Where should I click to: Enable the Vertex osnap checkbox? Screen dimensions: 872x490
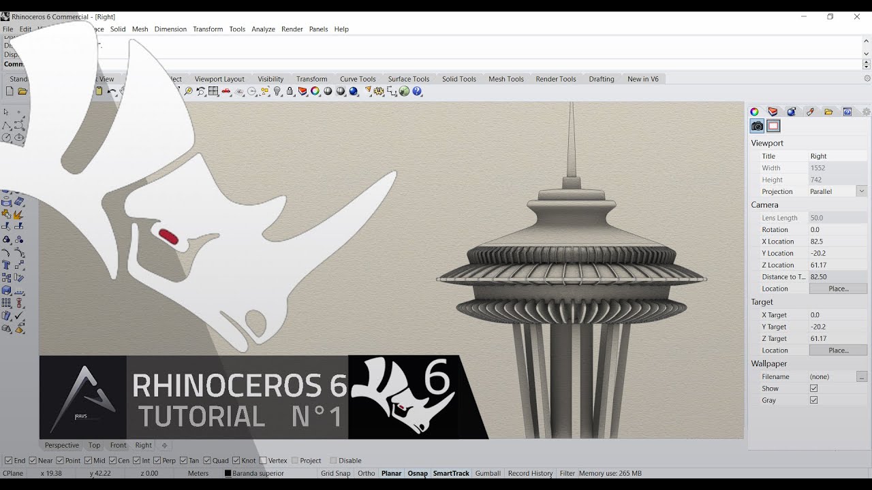[263, 461]
